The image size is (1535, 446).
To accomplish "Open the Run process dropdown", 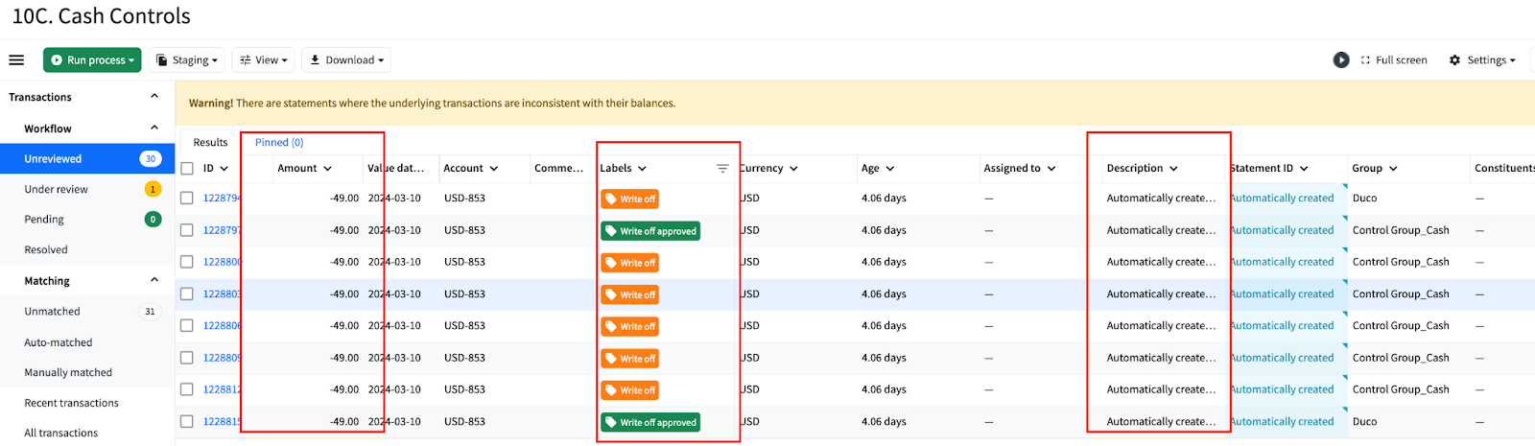I will (92, 59).
